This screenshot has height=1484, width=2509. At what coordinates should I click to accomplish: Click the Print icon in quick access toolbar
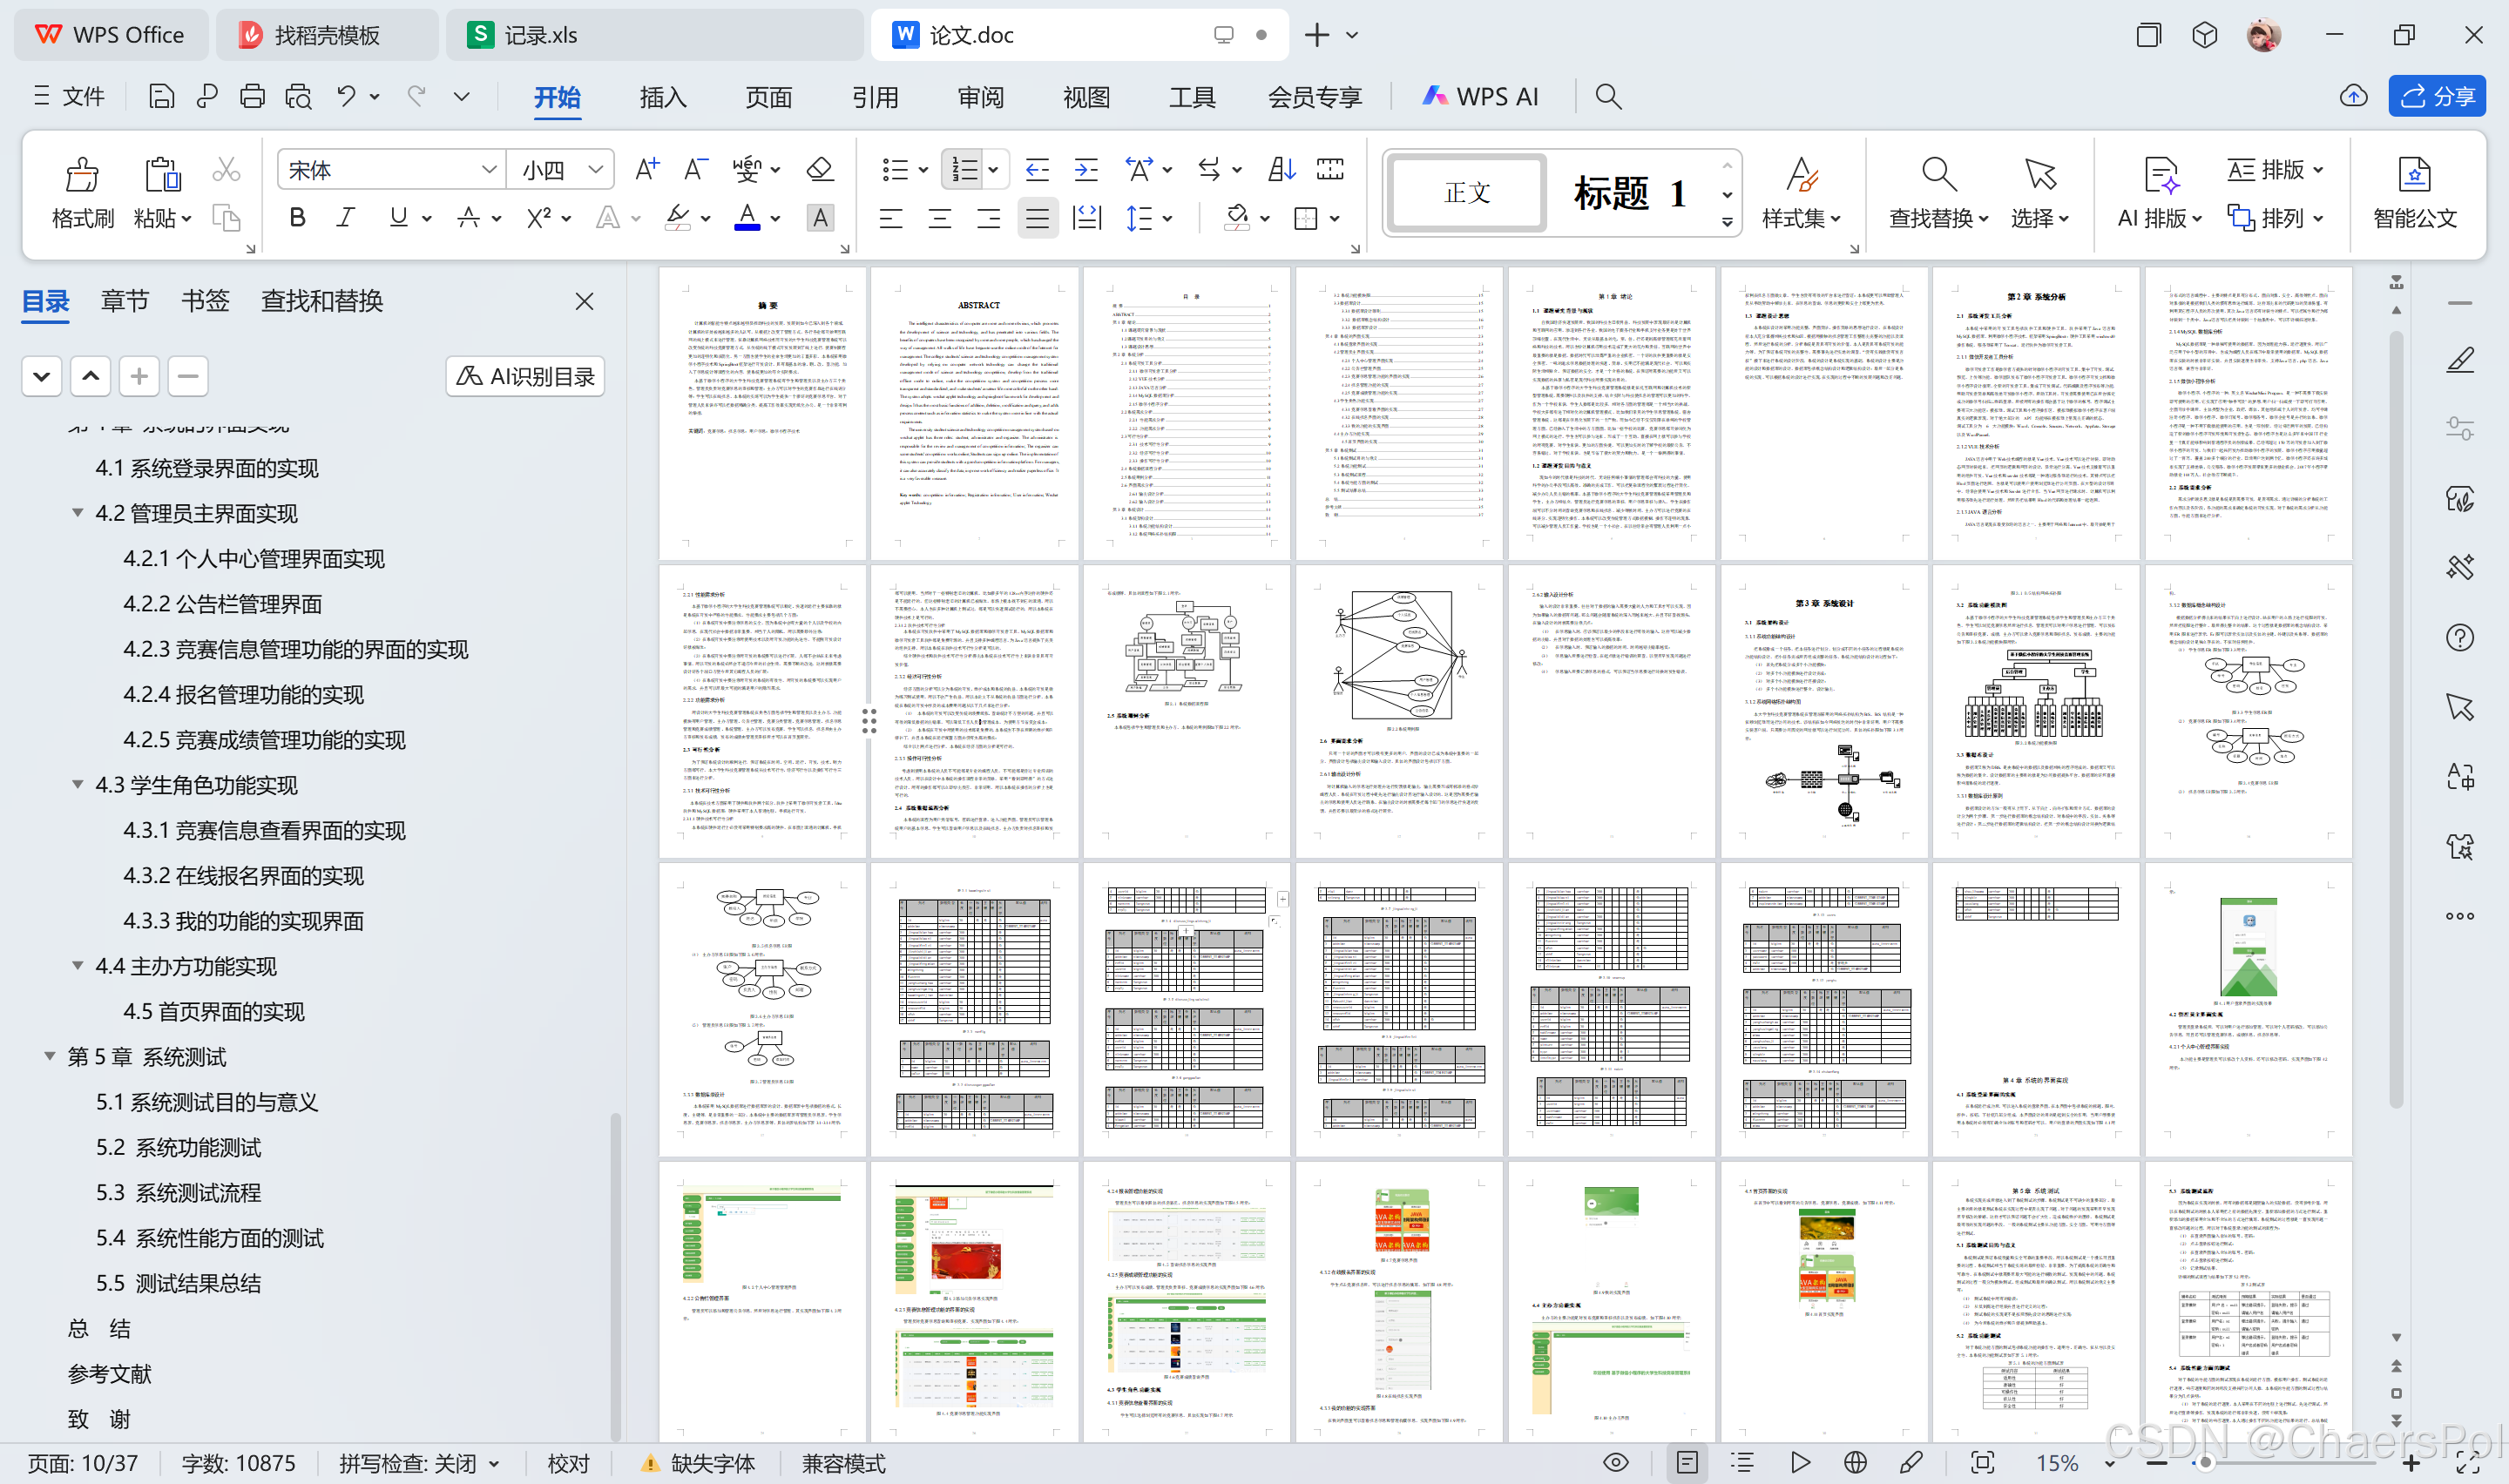pyautogui.click(x=252, y=96)
